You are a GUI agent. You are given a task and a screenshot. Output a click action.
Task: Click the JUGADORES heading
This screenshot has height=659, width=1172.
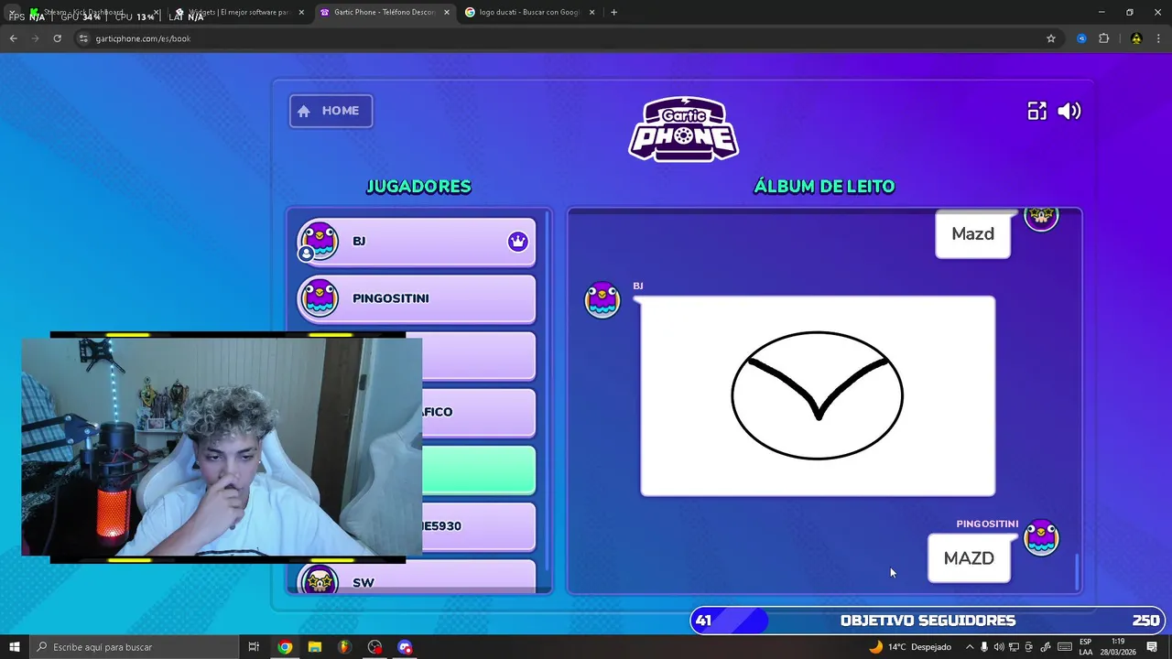coord(418,187)
